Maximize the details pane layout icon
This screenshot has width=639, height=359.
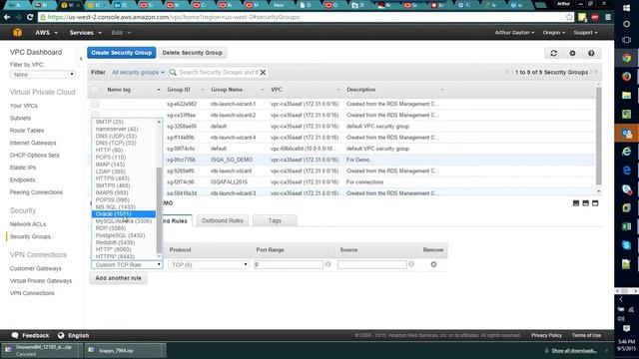pos(595,203)
